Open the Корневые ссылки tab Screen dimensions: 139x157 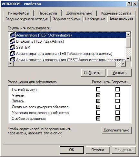tap(116, 13)
